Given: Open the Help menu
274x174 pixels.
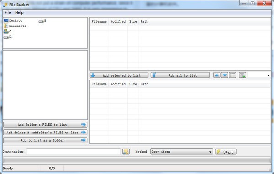Looking at the screenshot, I should coord(19,13).
